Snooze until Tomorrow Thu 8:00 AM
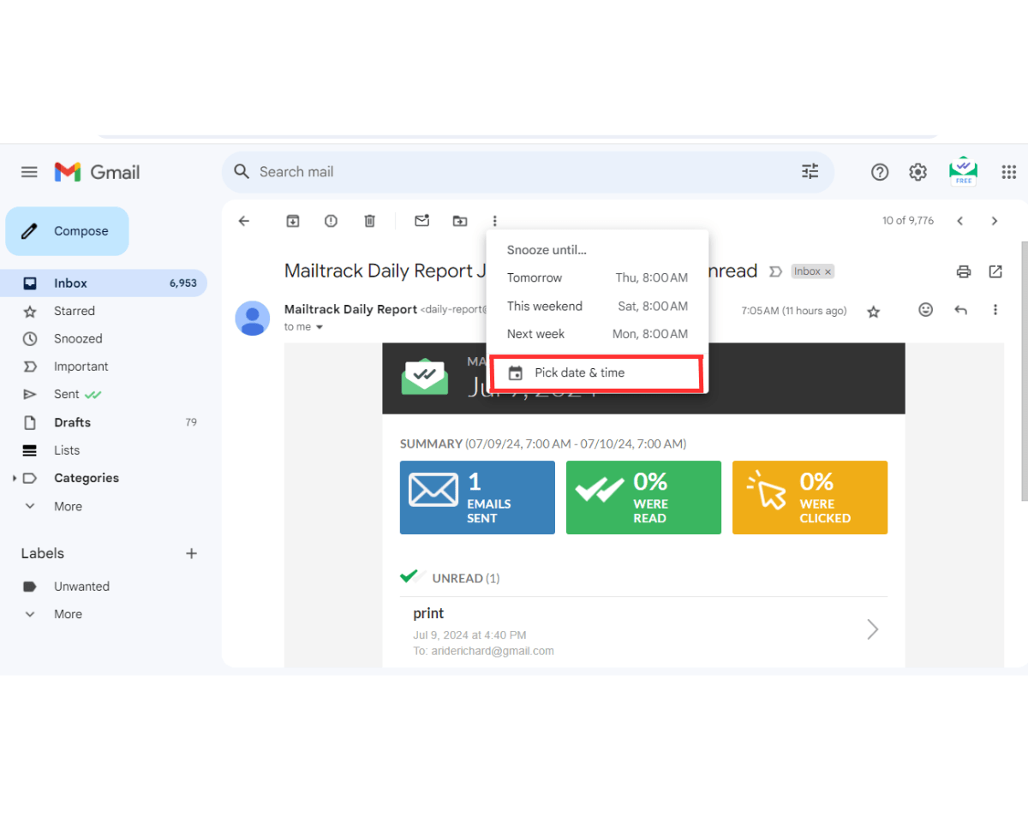The image size is (1028, 822). tap(597, 278)
